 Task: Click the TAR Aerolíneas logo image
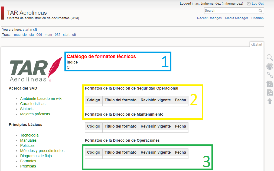pyautogui.click(x=36, y=69)
